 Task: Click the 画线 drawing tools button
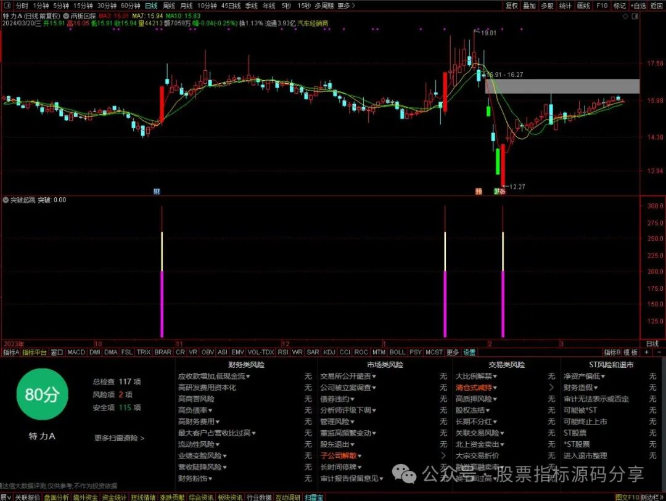tap(583, 6)
